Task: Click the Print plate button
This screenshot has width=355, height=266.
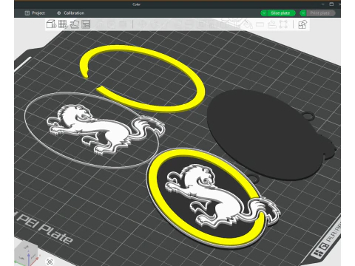Action: click(320, 13)
